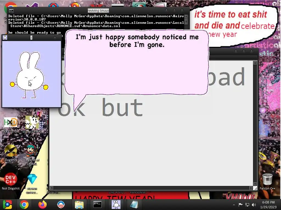
Task: Click the cmd icon in reviving bnuuy titlebar
Action: pyautogui.click(x=11, y=11)
